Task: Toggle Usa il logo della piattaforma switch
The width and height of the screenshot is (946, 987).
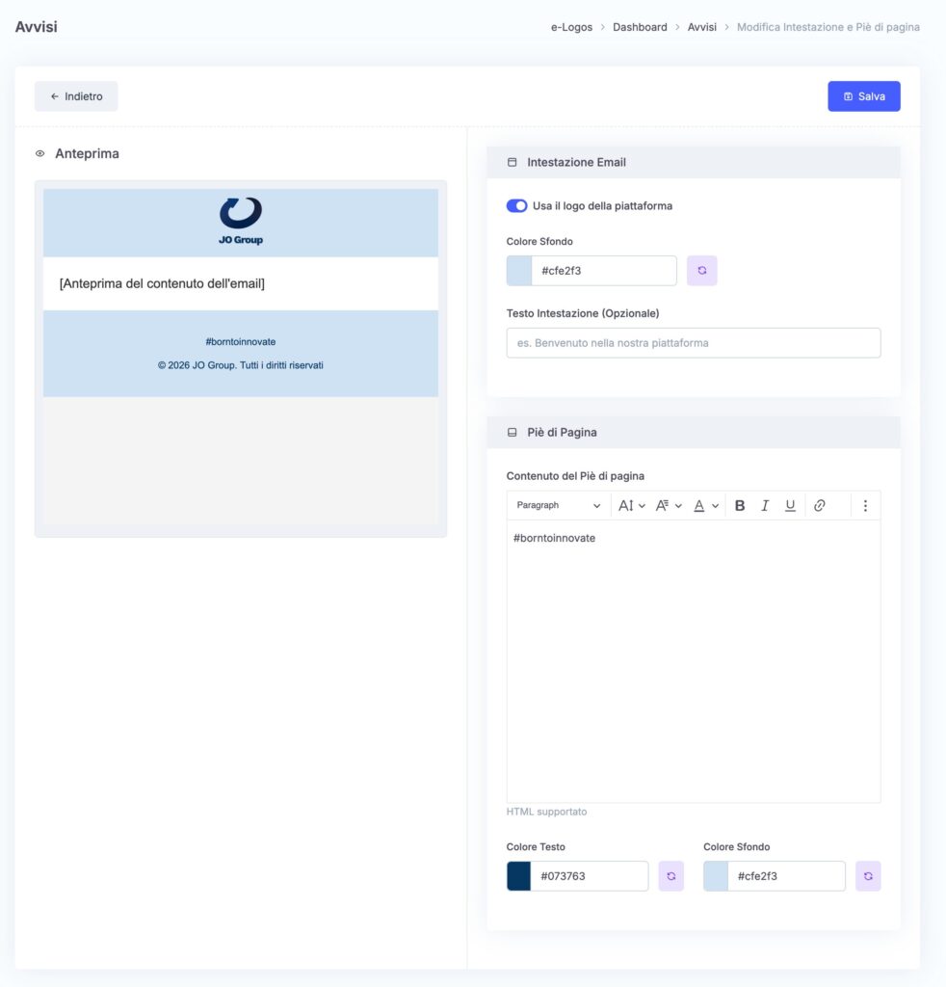Action: pos(516,206)
